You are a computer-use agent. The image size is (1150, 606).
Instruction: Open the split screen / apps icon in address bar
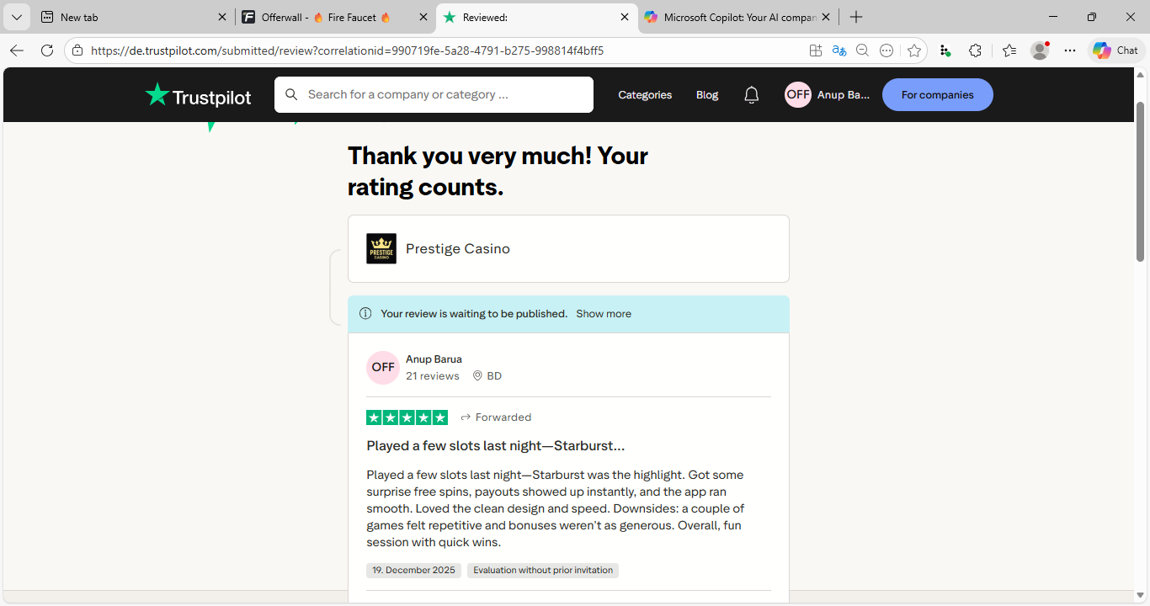815,50
